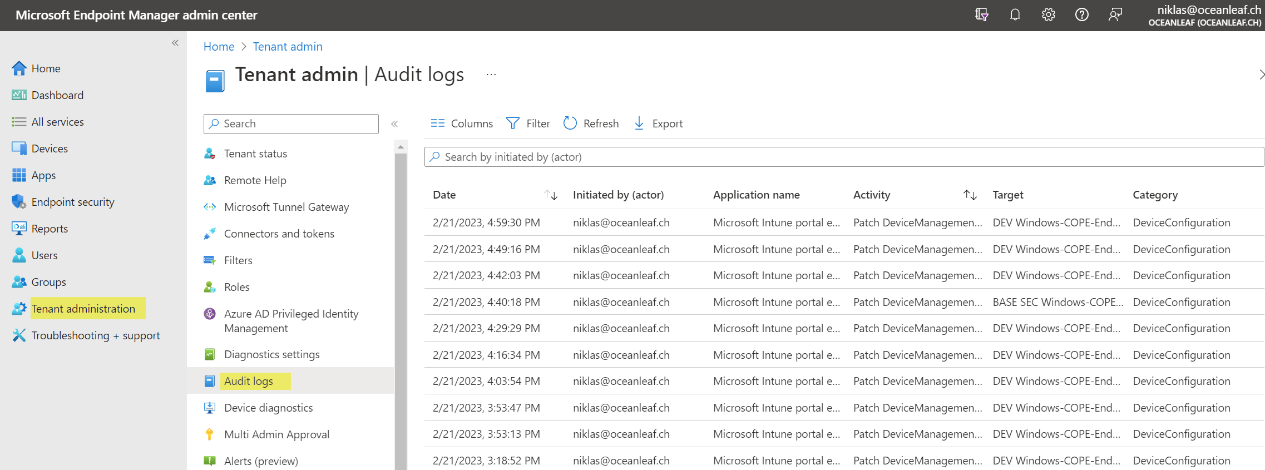
Task: Click the blade menu scroll up arrow
Action: pyautogui.click(x=401, y=147)
